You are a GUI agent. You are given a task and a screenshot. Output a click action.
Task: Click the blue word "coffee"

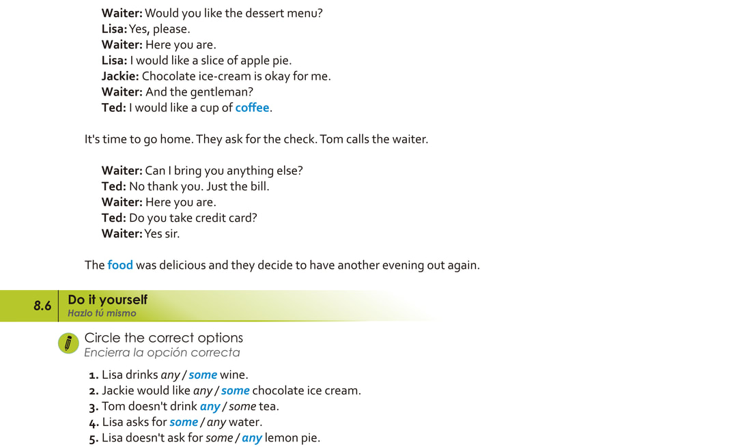[253, 108]
